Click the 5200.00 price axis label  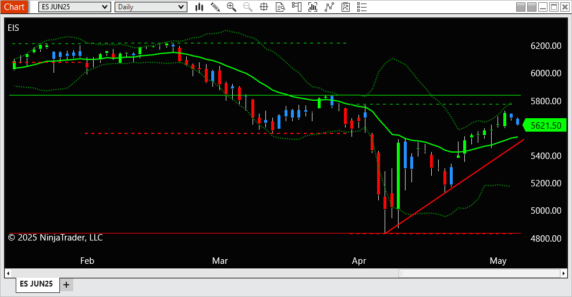point(546,183)
